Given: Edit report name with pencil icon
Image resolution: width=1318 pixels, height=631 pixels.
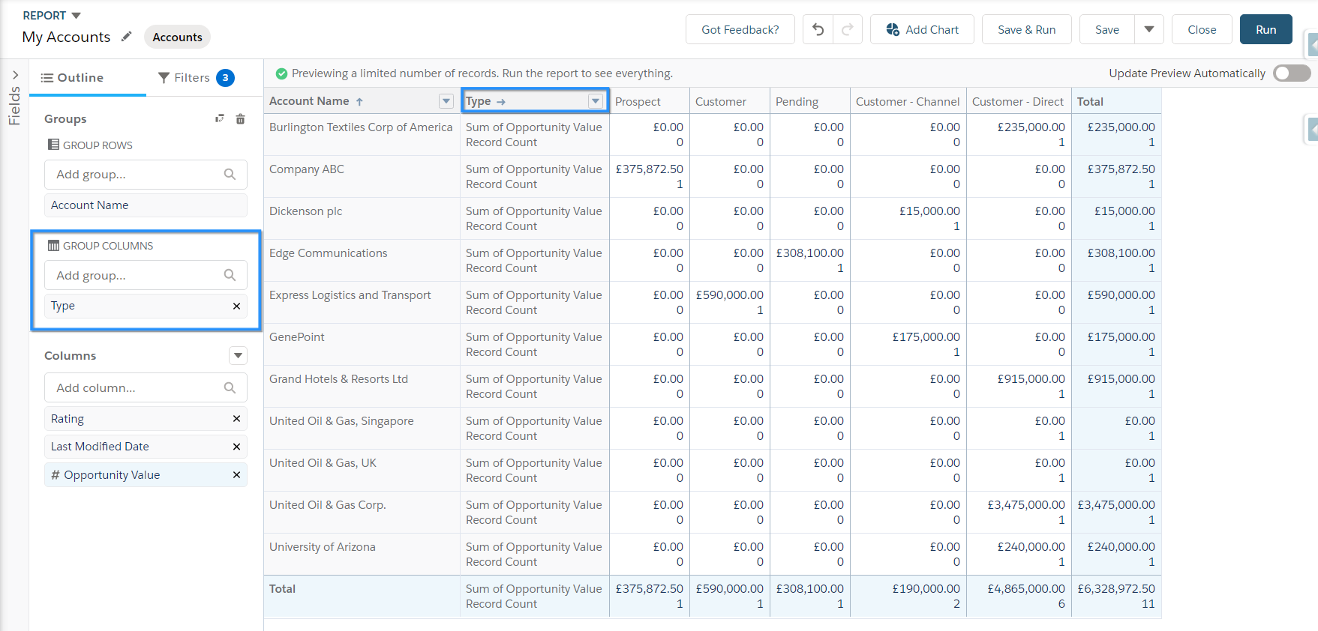Looking at the screenshot, I should (127, 36).
